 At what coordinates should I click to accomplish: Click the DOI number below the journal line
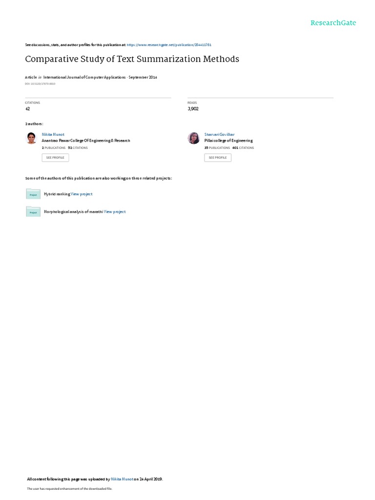[40, 84]
